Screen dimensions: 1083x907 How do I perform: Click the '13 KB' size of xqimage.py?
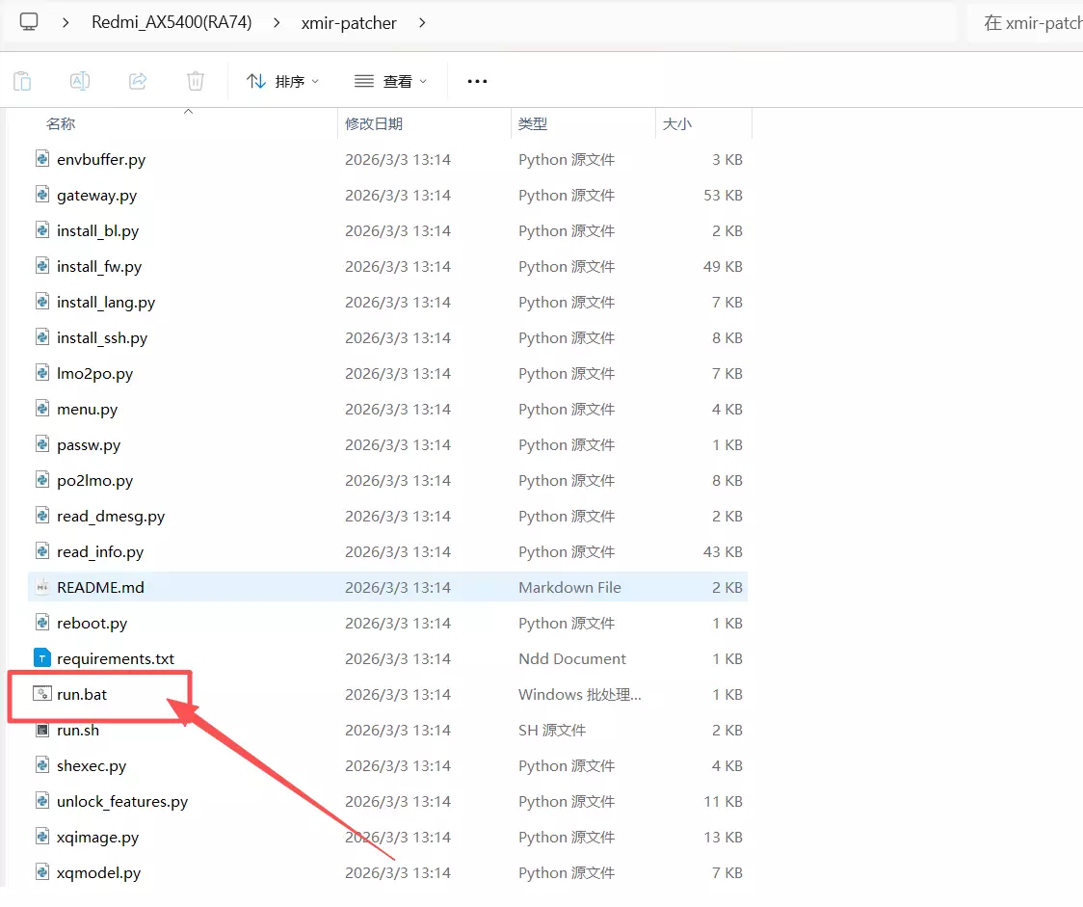724,838
